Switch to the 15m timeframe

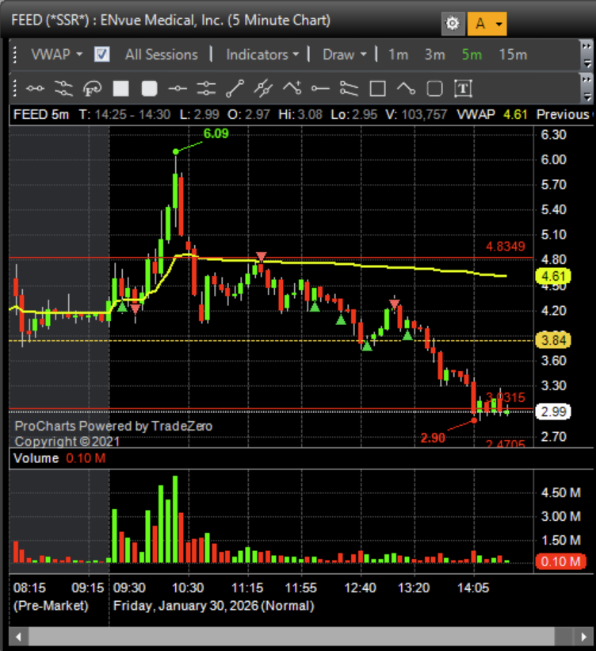pos(513,55)
